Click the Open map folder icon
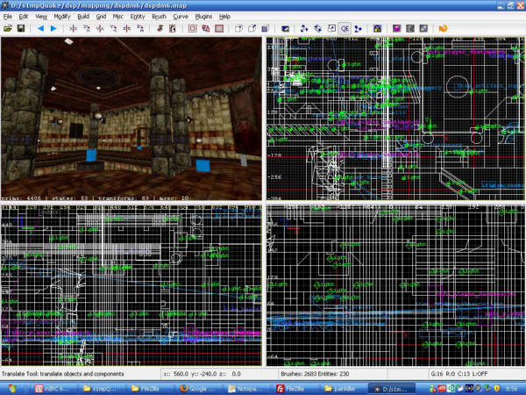This screenshot has width=526, height=395. [x=8, y=29]
